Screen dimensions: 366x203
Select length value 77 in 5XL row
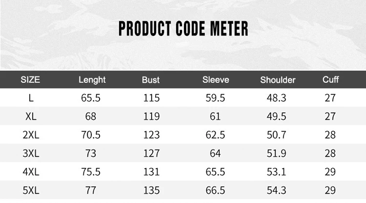(x=91, y=190)
